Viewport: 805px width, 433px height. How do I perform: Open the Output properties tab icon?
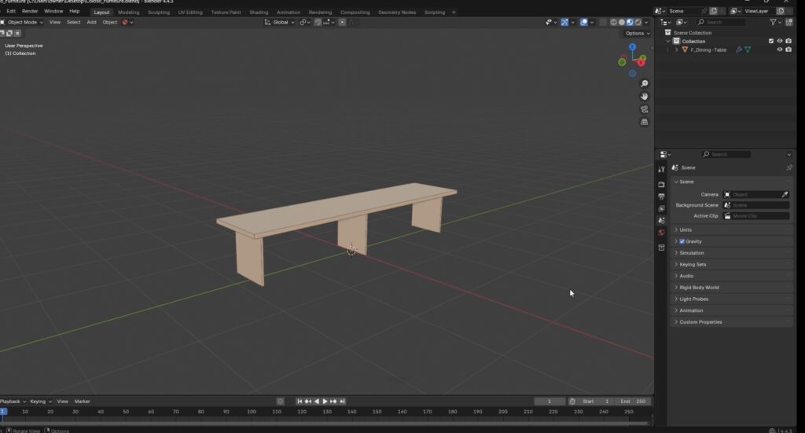[661, 196]
